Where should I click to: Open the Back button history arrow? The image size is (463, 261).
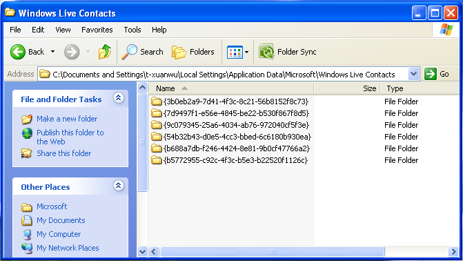click(x=52, y=52)
